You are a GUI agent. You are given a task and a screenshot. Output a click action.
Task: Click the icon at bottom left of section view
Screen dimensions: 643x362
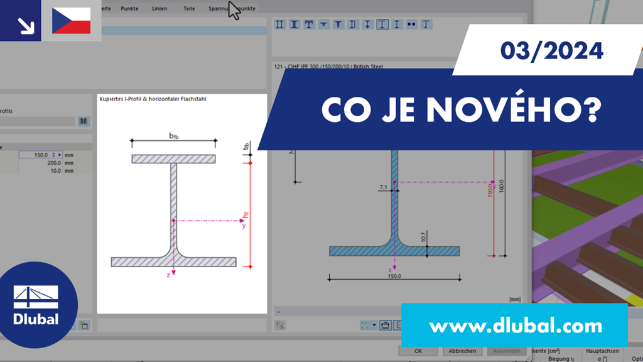281,326
